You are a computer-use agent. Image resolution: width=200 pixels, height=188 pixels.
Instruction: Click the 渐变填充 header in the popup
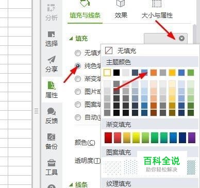pyautogui.click(x=119, y=124)
